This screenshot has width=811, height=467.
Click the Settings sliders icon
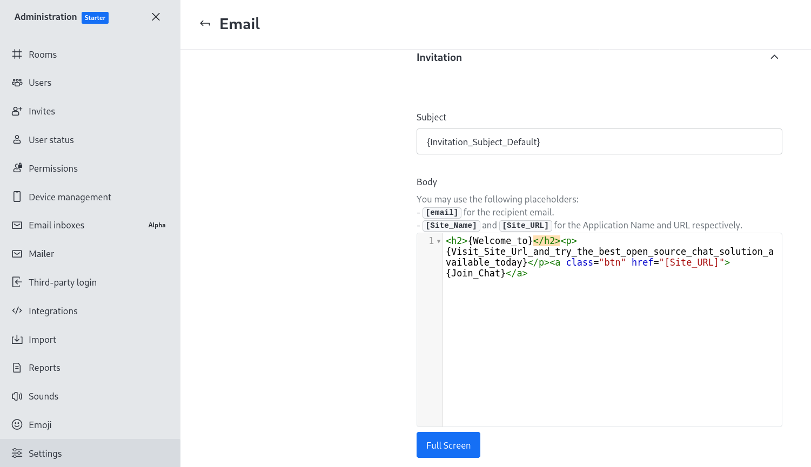point(17,453)
